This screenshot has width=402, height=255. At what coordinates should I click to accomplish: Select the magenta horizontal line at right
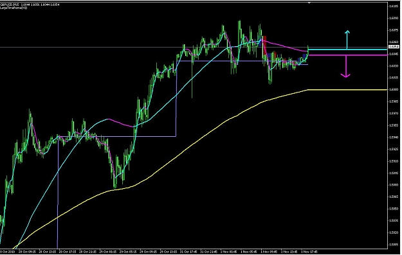347,55
